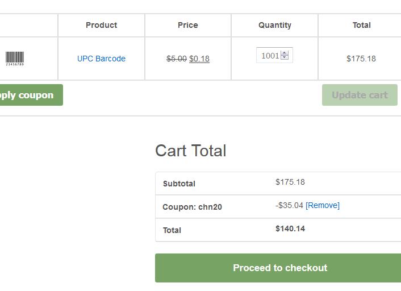Click the Cart Total heading
This screenshot has height=291, width=401.
coord(190,151)
